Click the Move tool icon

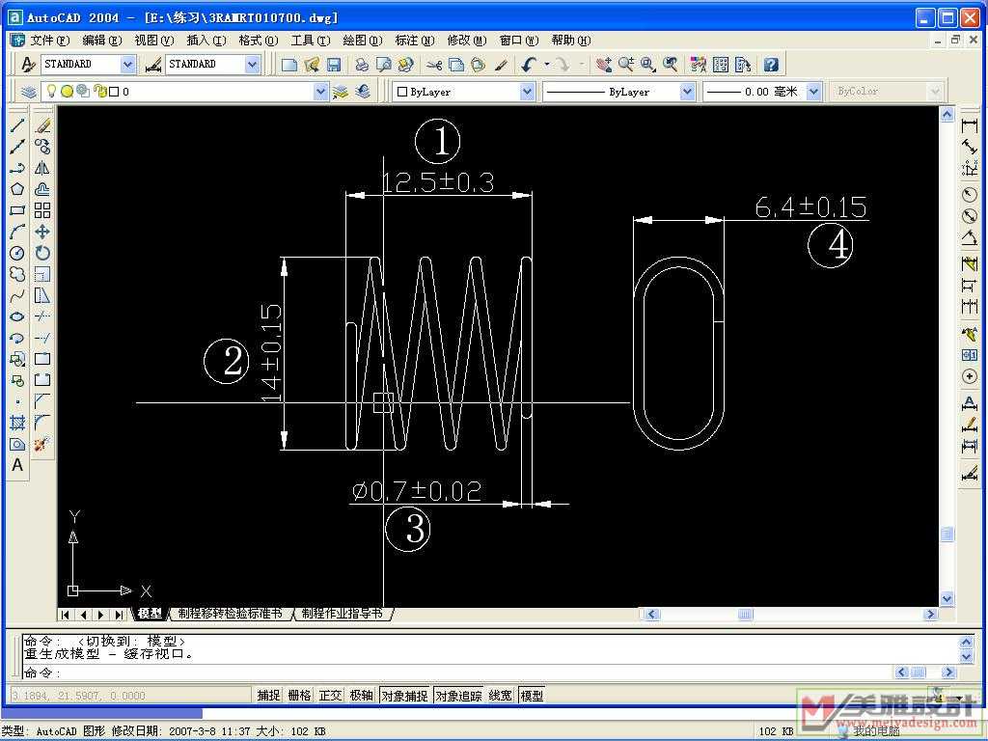(x=42, y=232)
